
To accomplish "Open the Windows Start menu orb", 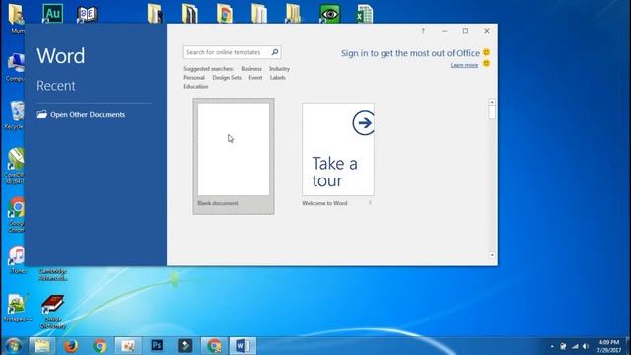I will pos(13,346).
